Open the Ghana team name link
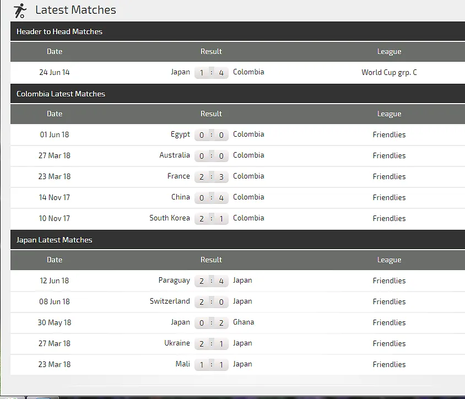Viewport: 465px width, 399px height. (x=244, y=322)
